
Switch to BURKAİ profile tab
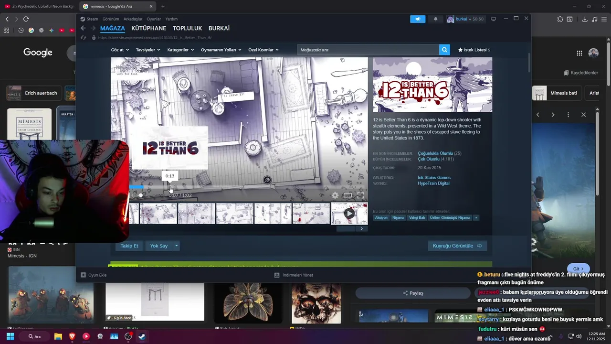tap(219, 28)
